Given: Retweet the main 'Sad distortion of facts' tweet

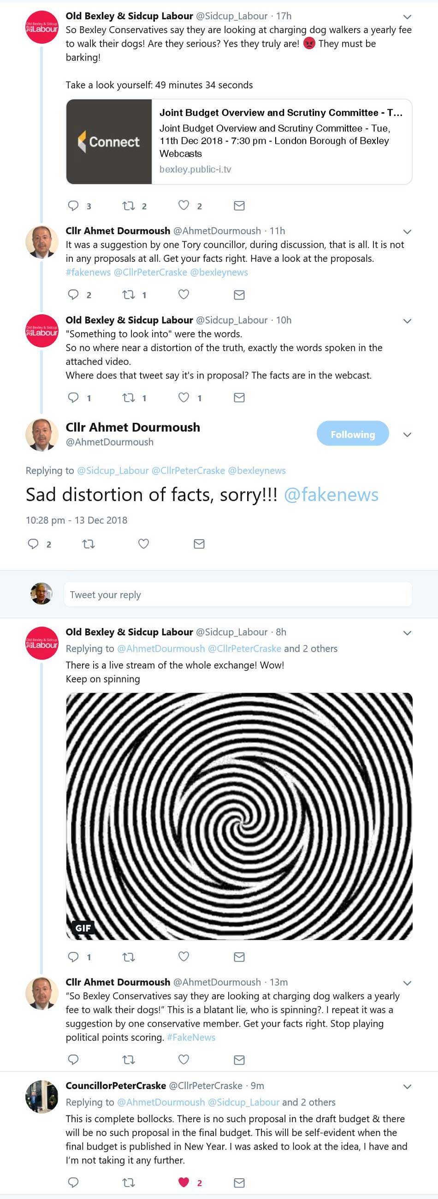Looking at the screenshot, I should [x=89, y=544].
